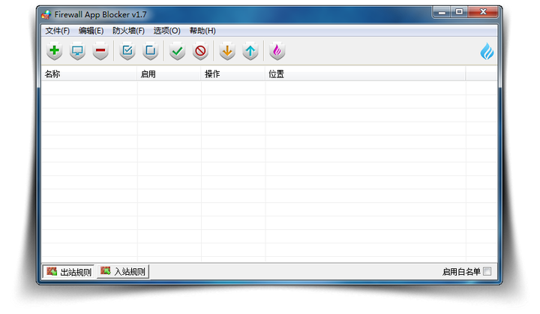Open the 帮助(H) menu
The image size is (540, 314).
tap(202, 31)
